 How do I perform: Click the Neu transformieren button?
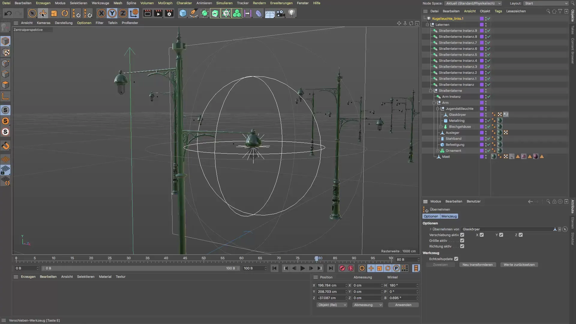click(478, 265)
